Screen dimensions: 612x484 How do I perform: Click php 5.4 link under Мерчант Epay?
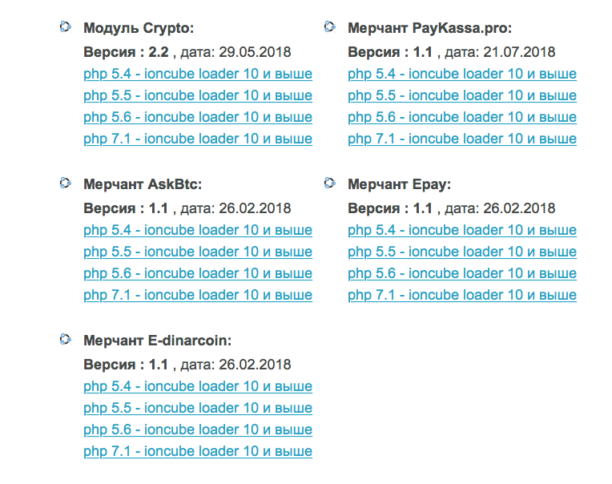pos(462,230)
